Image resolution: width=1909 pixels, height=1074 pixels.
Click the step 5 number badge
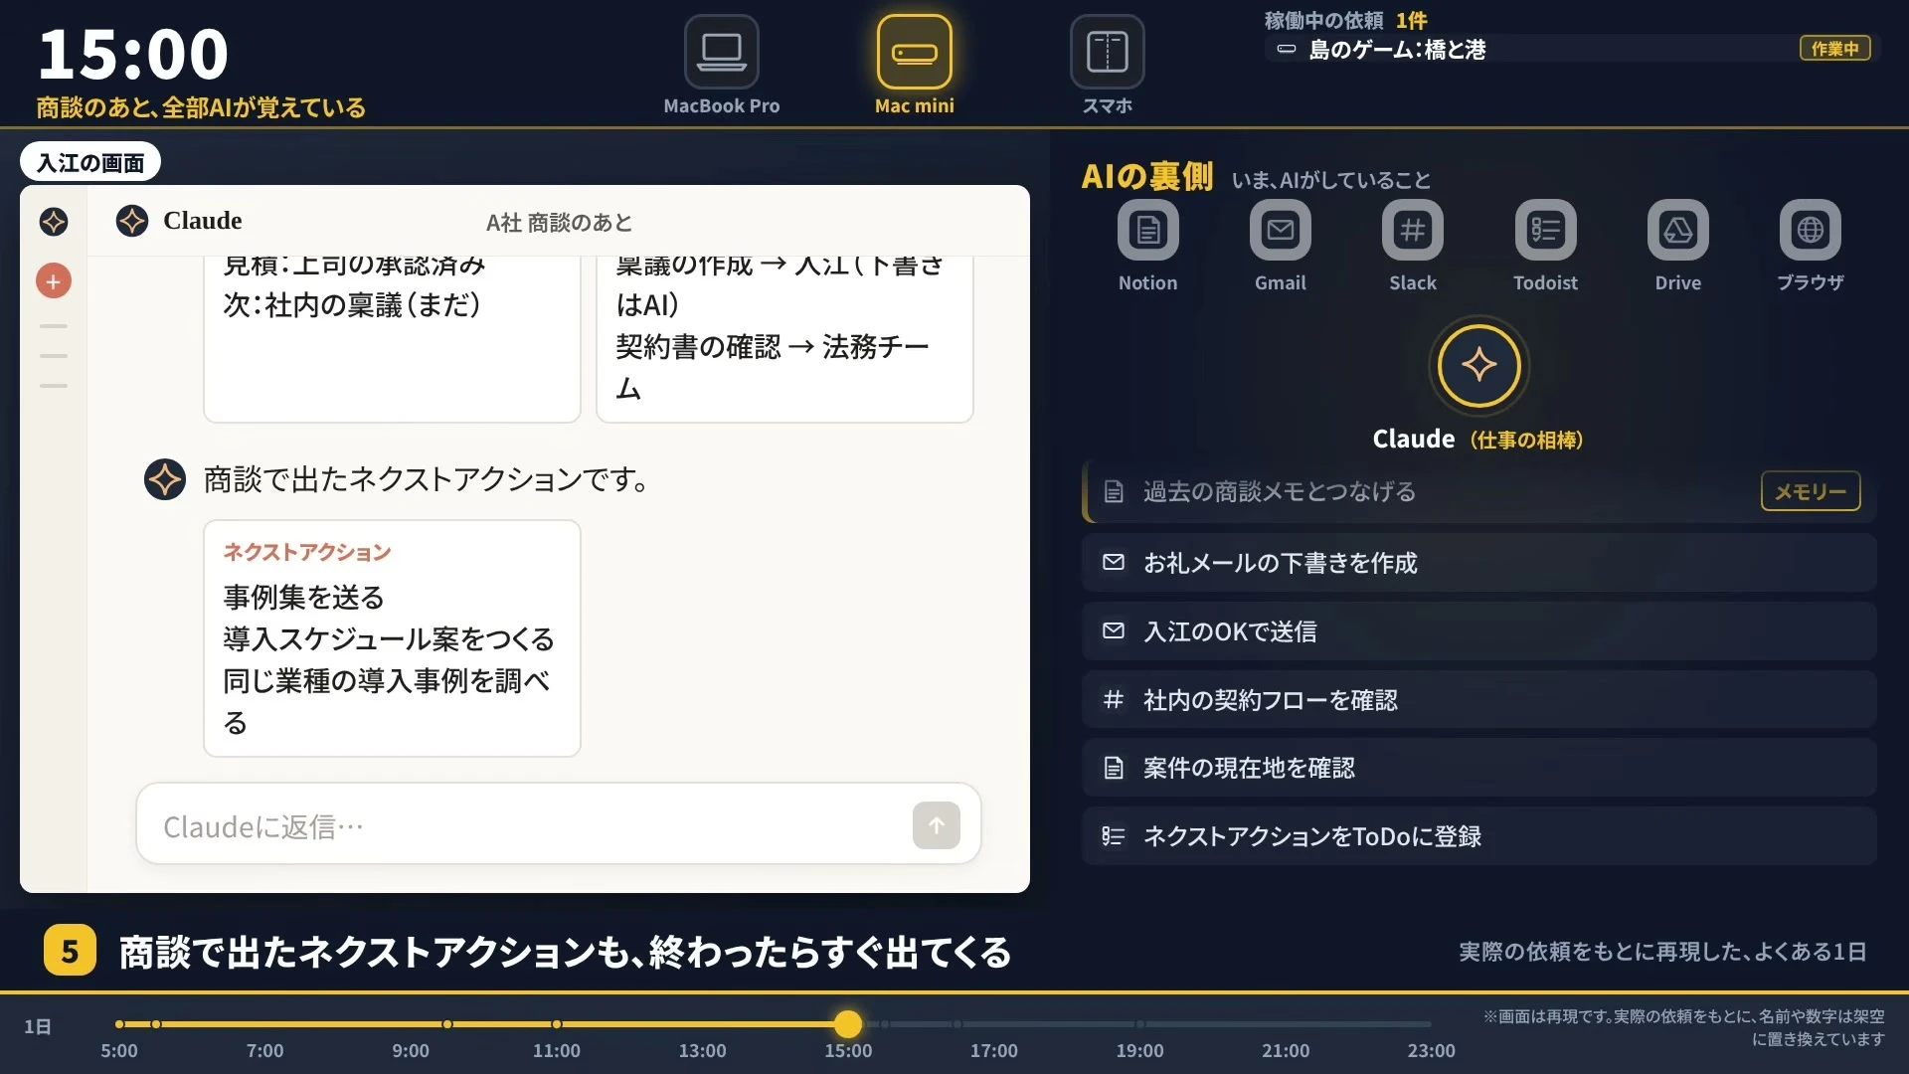[x=70, y=951]
